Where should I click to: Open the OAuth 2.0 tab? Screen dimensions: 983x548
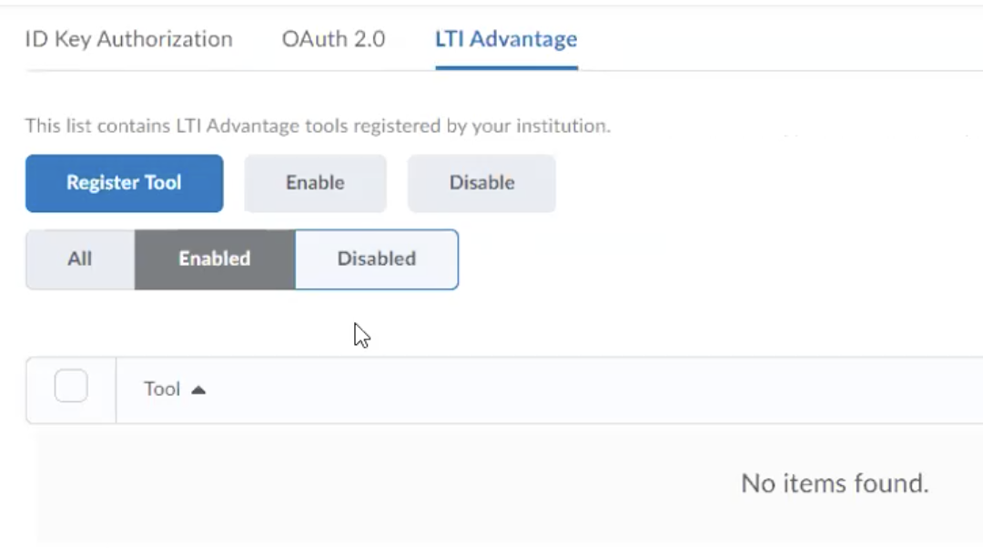[x=333, y=39]
